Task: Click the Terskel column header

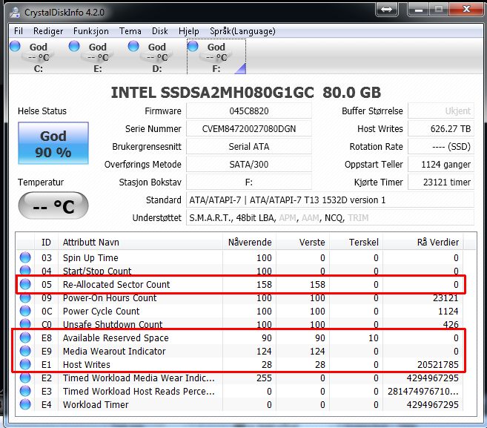Action: [x=357, y=242]
